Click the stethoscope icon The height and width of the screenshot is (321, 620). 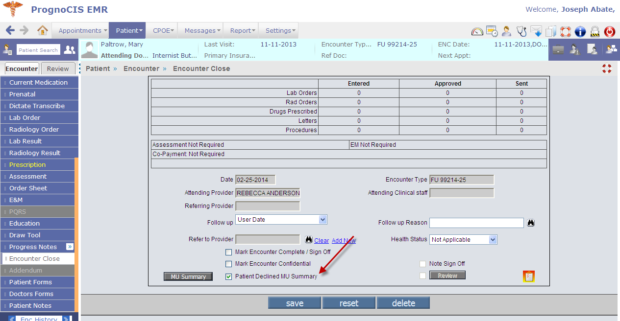tap(521, 31)
